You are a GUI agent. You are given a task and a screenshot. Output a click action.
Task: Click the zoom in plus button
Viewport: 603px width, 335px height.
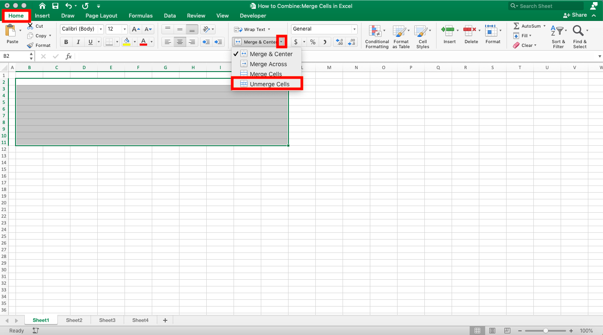coord(571,331)
